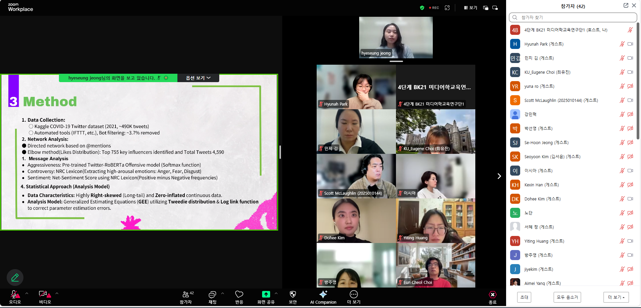Viewport: 641px width, 308px height.
Task: Click the green Share Screen icon
Action: 266,294
